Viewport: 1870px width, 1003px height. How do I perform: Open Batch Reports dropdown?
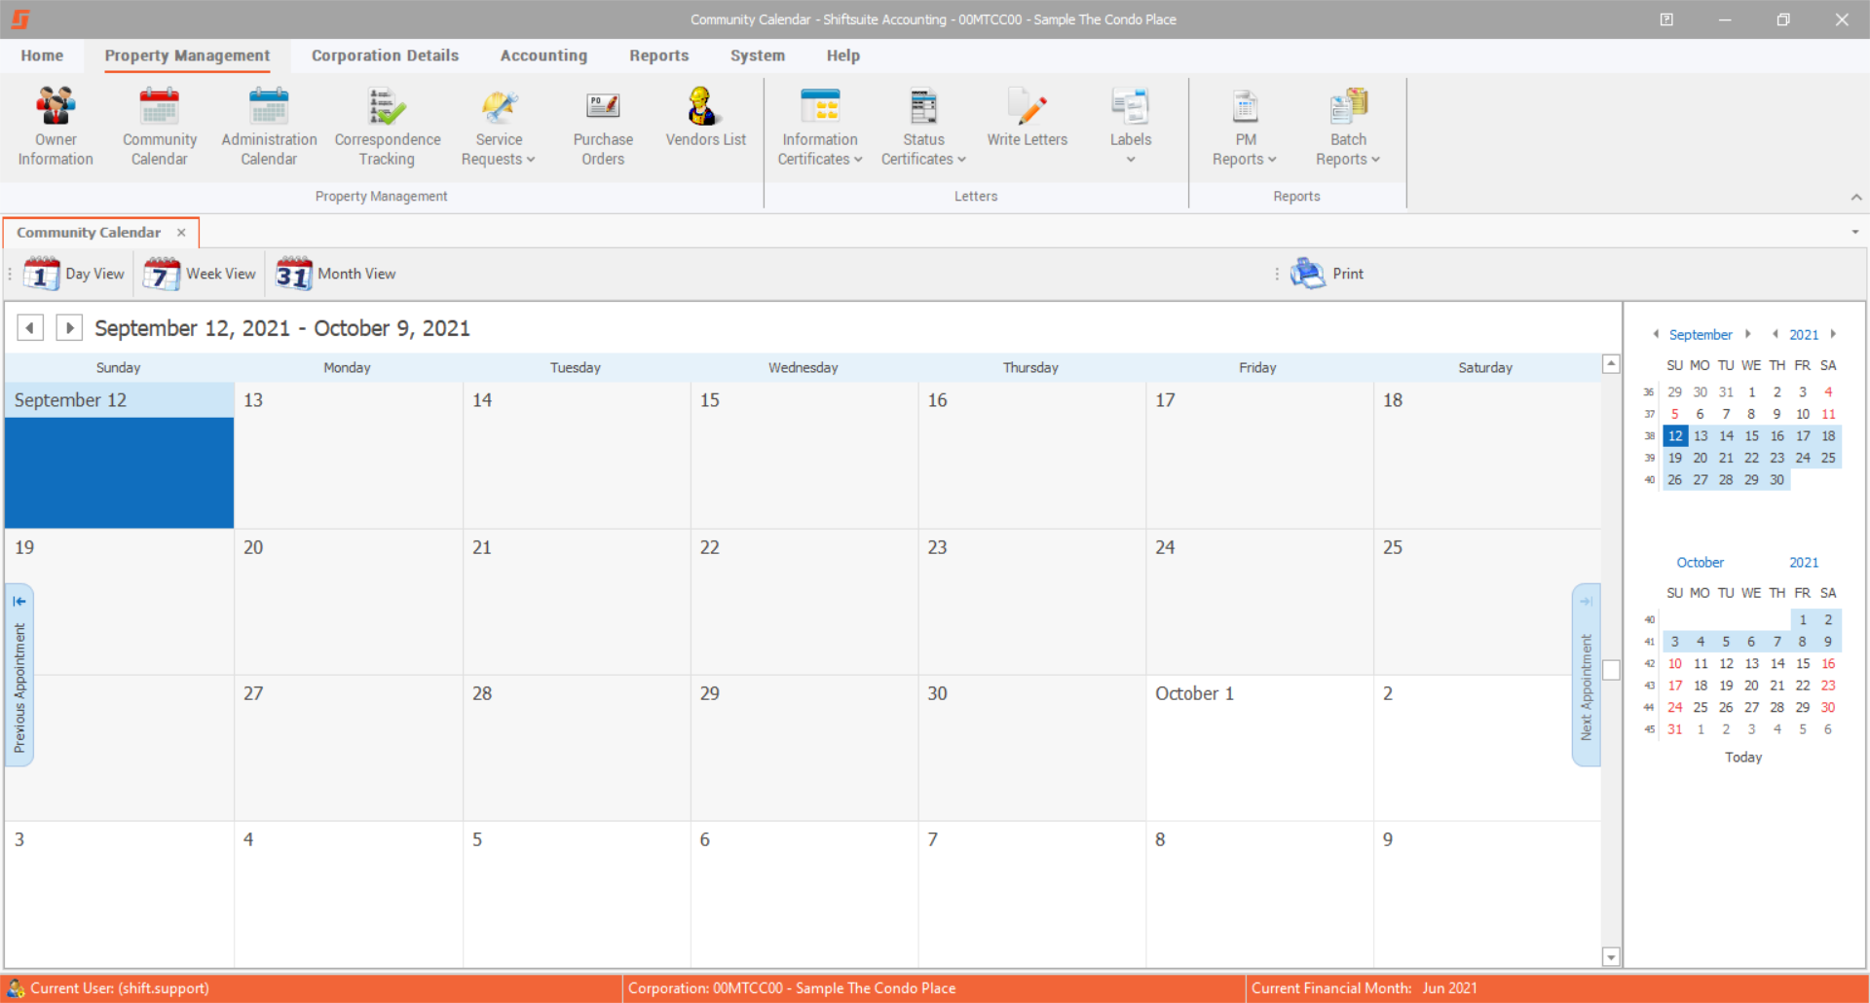(1348, 128)
